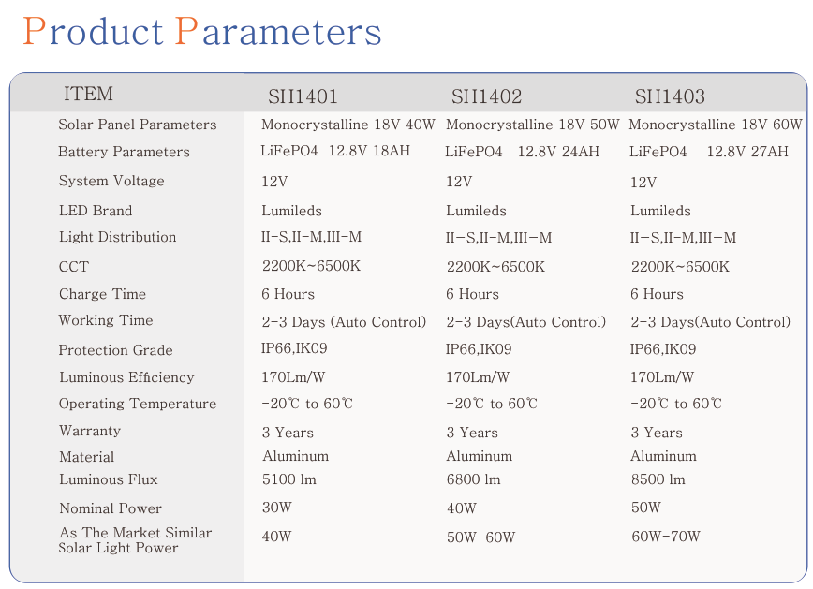Select the Operating Temperature row label
This screenshot has height=589, width=813.
137,405
